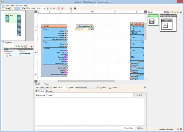Click the red X delete toolbar icon
The height and width of the screenshot is (132, 184).
pyautogui.click(x=62, y=9)
